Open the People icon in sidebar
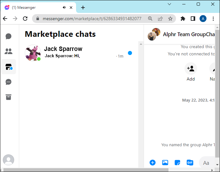 click(8, 51)
